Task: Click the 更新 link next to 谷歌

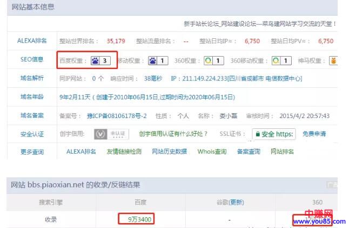Action: [237, 202]
